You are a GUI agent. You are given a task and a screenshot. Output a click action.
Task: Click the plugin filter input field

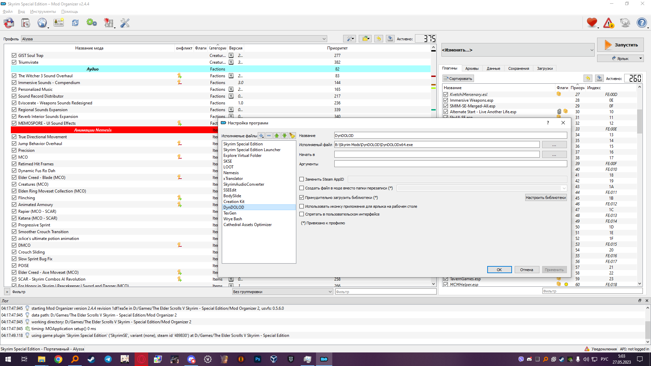tap(592, 291)
